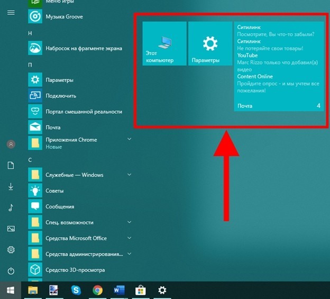Launch the Подключить app
The width and height of the screenshot is (330, 299).
coord(79,96)
